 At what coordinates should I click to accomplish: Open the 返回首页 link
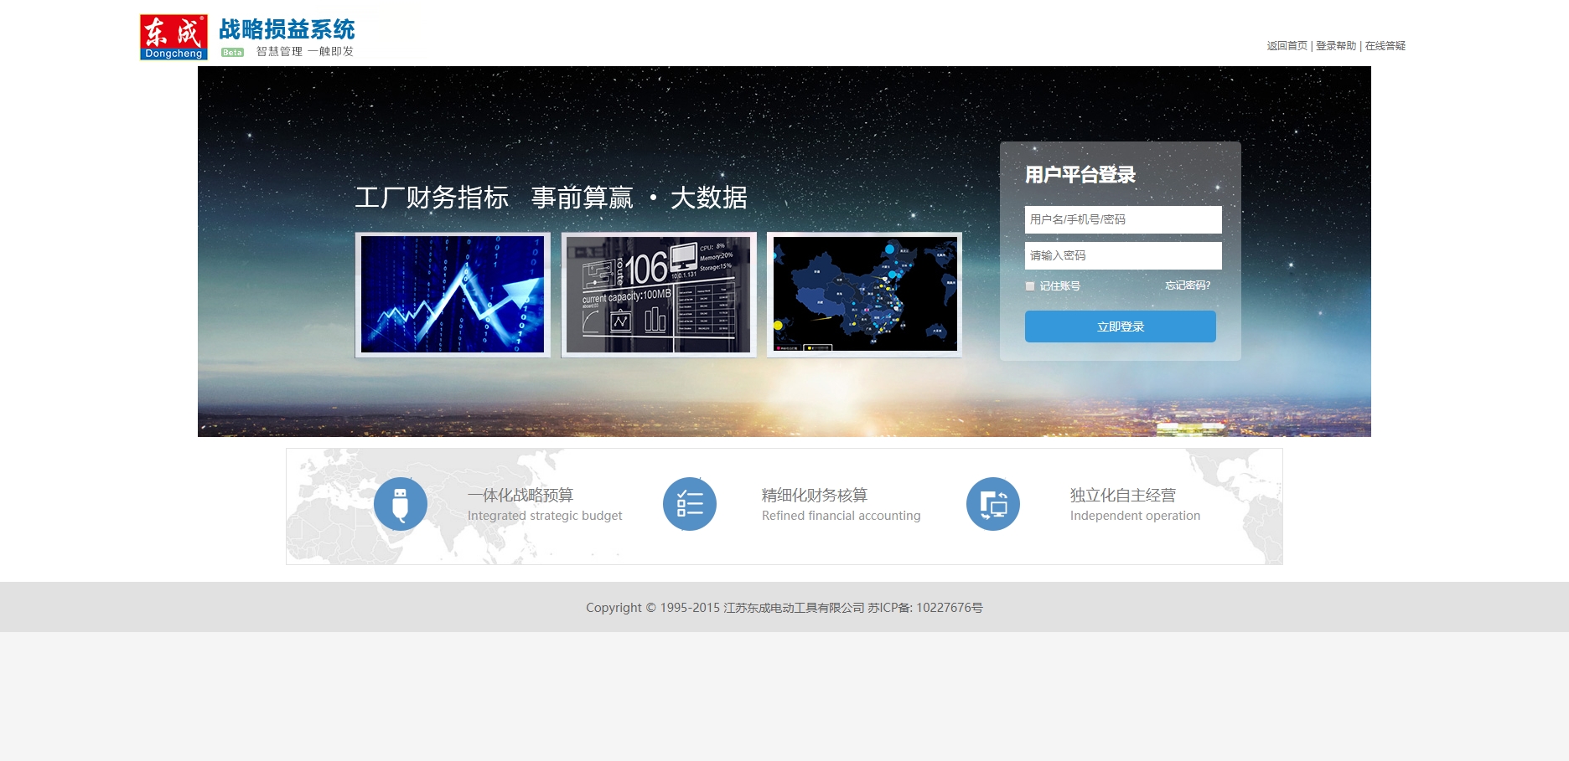(x=1287, y=46)
